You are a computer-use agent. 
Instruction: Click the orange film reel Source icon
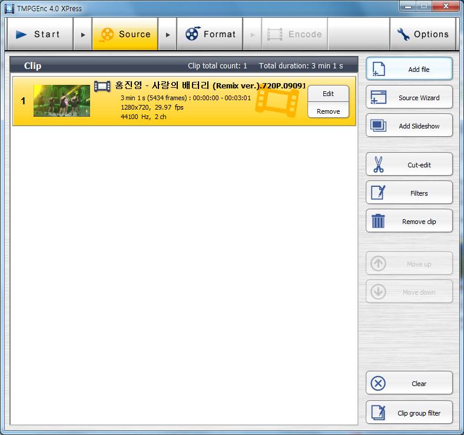107,34
